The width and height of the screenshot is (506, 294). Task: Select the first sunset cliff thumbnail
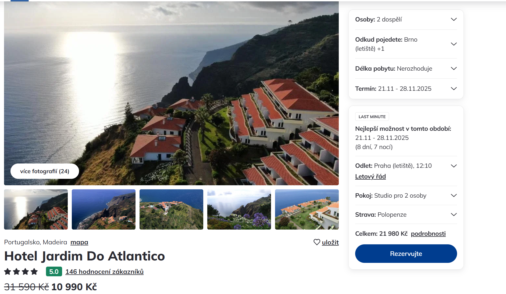coord(36,209)
